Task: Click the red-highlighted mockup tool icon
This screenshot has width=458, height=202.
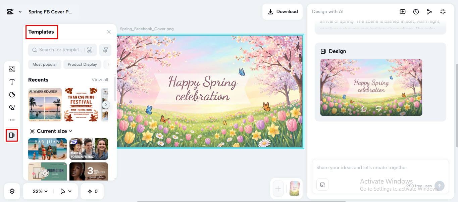Action: [x=12, y=135]
